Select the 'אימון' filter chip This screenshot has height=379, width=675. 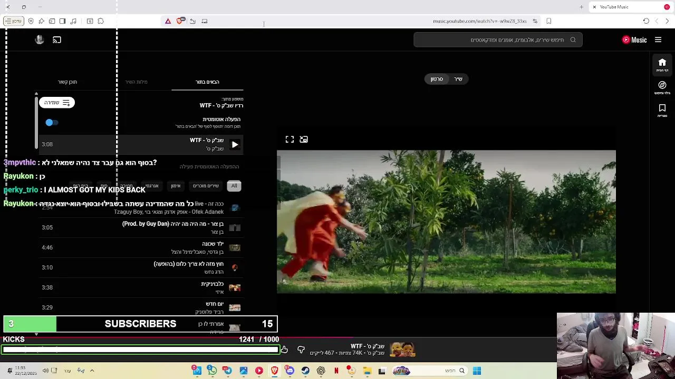(x=176, y=186)
